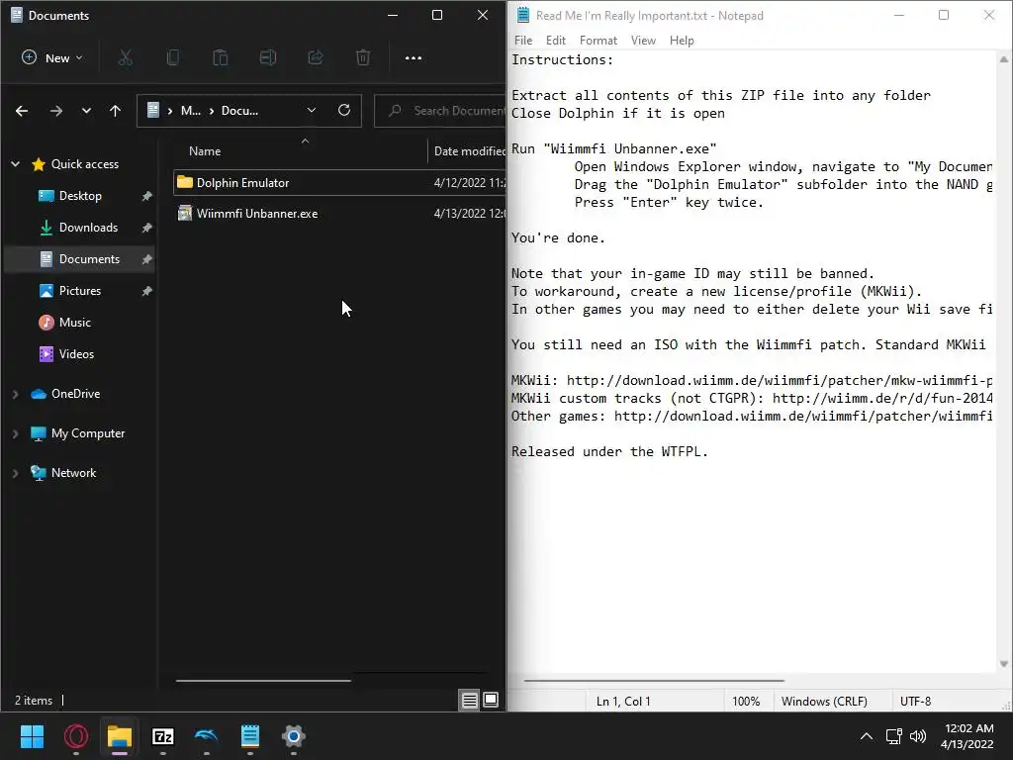Click the Delete trash icon in Explorer

pyautogui.click(x=363, y=58)
